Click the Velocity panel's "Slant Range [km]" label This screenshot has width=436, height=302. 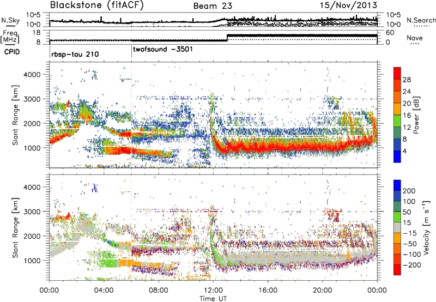pos(15,227)
